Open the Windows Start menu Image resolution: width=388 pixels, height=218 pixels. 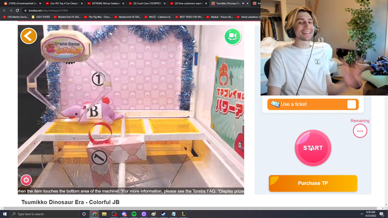coord(5,214)
